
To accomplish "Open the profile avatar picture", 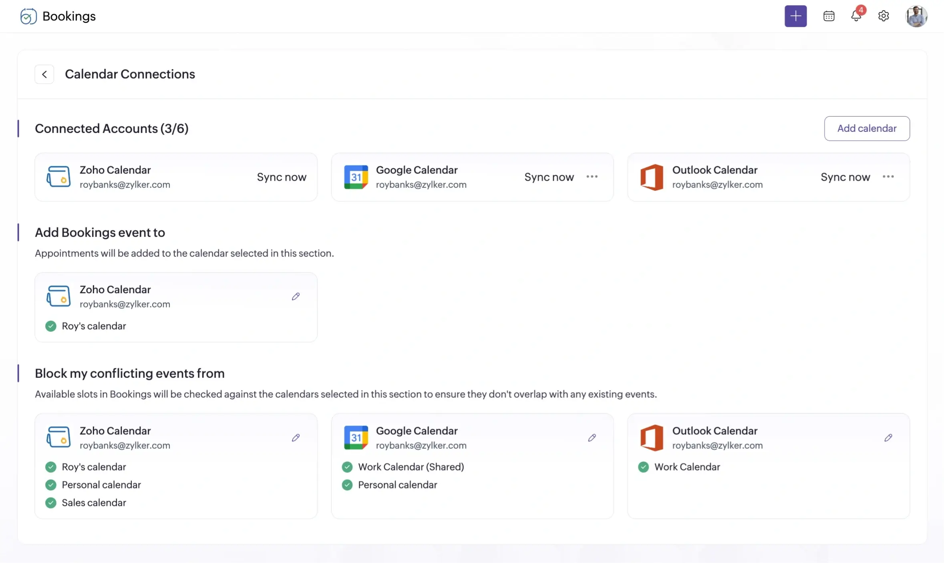I will coord(917,16).
